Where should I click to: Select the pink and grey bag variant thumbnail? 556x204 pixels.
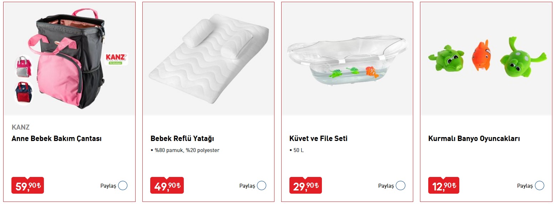click(24, 66)
